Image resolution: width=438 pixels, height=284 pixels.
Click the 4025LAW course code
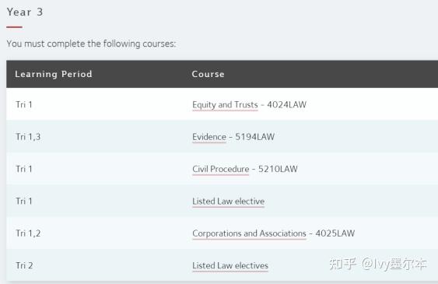(x=335, y=233)
